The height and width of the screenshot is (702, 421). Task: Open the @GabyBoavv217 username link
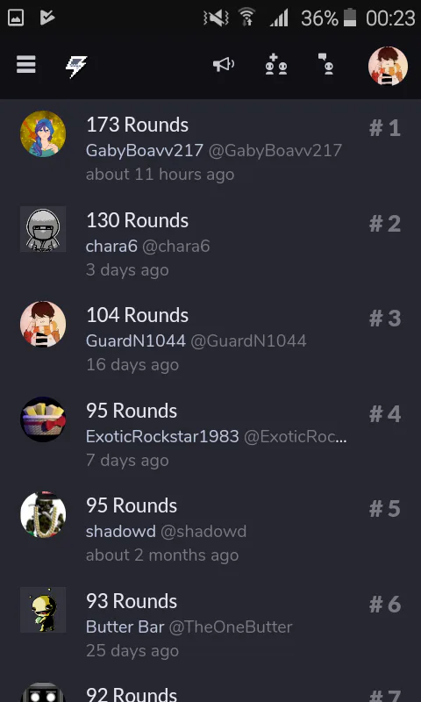(x=275, y=150)
